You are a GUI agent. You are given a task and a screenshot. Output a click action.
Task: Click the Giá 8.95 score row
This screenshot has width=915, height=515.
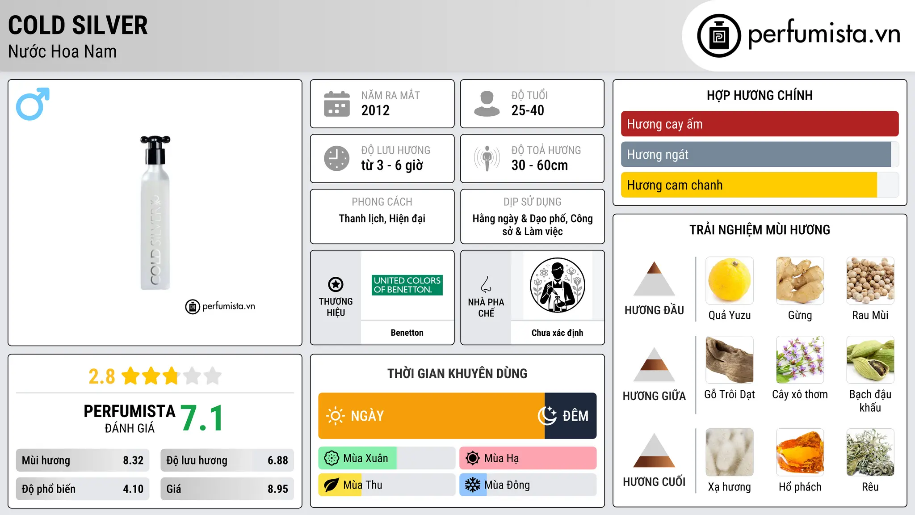(x=227, y=489)
